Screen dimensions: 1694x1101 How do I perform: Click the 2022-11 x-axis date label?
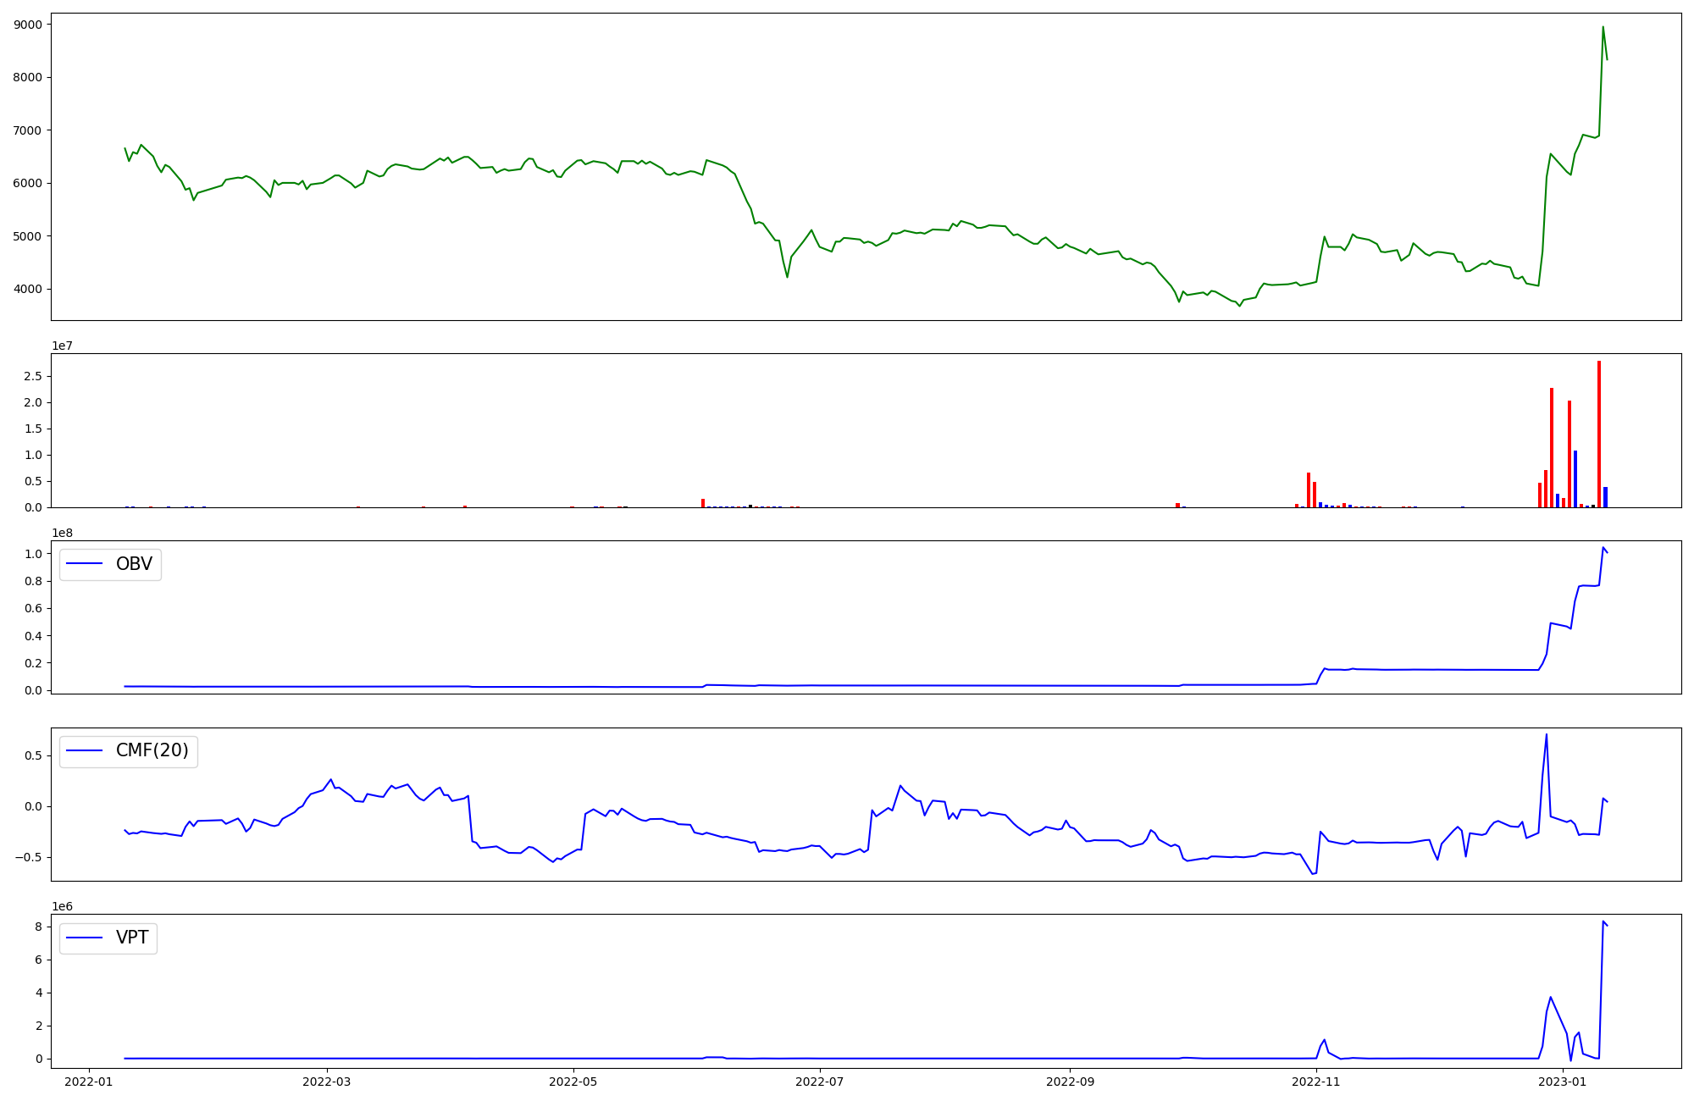tap(1316, 1082)
